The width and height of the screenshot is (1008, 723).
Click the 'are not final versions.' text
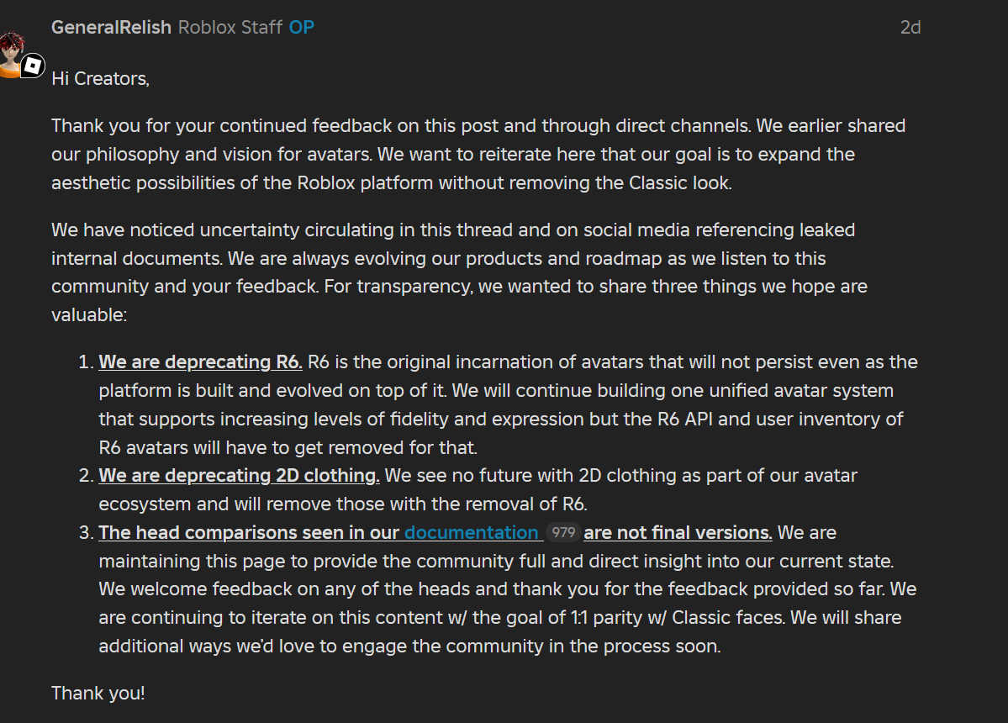678,532
